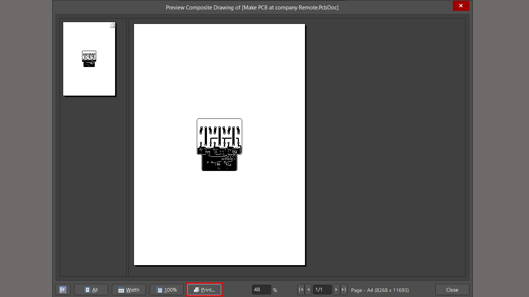Set preview zoom to 100%

[x=167, y=290]
